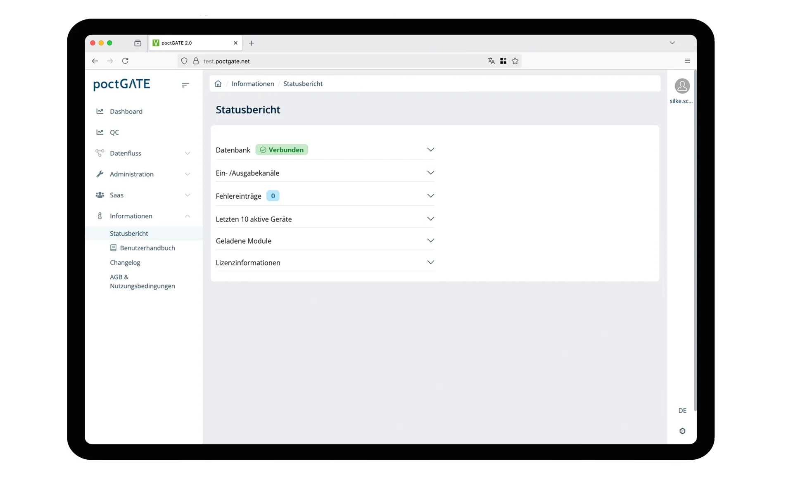Expand Letzten 10 aktive Geräte section
793x480 pixels.
[x=430, y=219]
